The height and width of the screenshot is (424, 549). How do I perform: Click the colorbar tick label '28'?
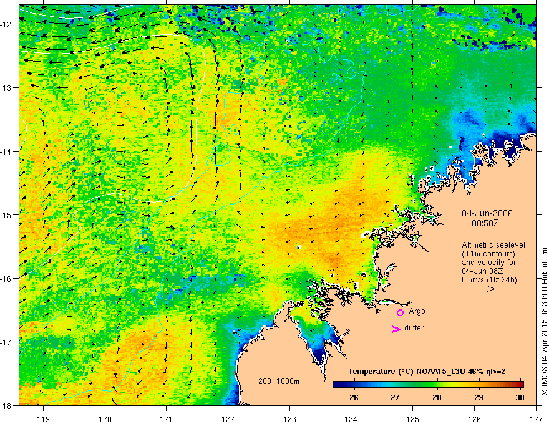coord(437,397)
